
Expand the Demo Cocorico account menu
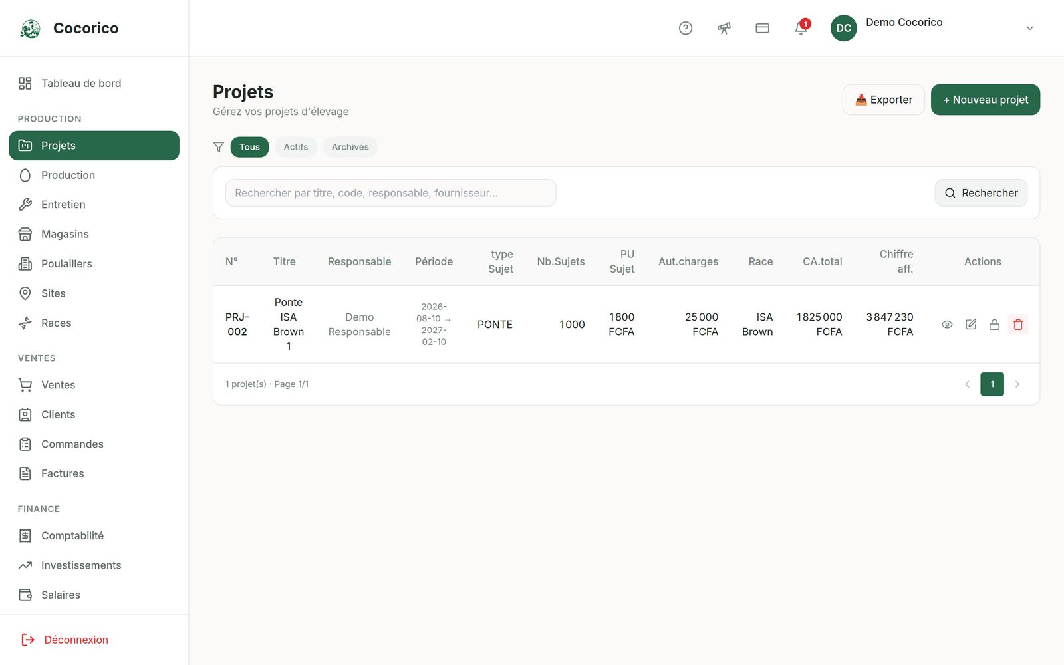[1029, 28]
